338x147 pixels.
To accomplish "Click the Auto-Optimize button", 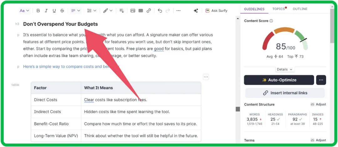I will coord(279,80).
